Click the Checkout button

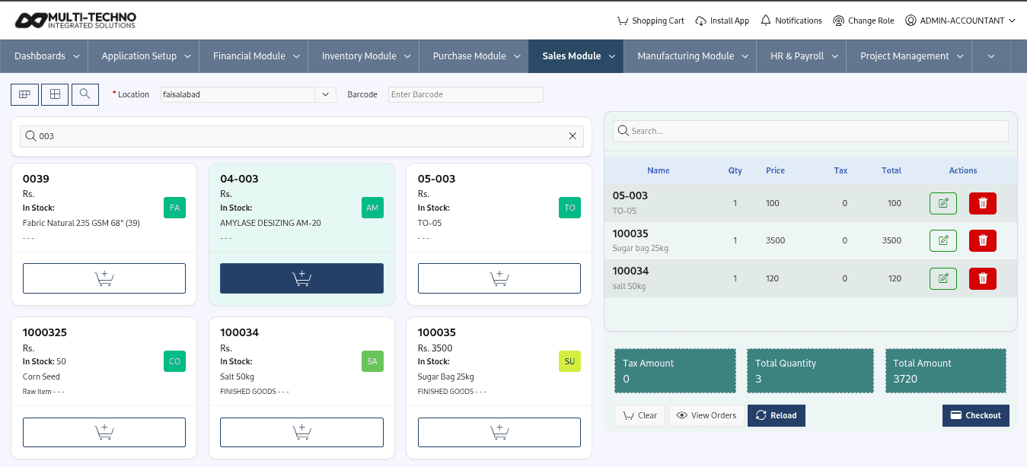[x=976, y=415]
